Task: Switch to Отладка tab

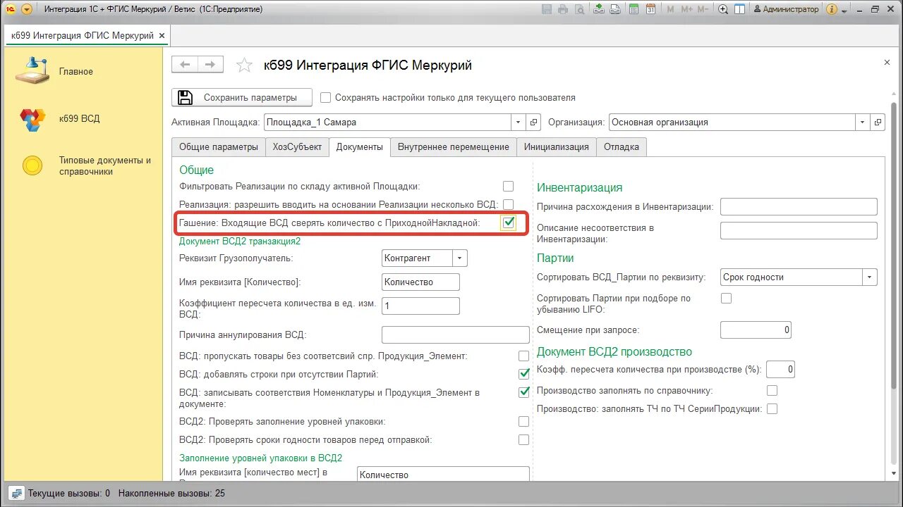Action: point(622,147)
